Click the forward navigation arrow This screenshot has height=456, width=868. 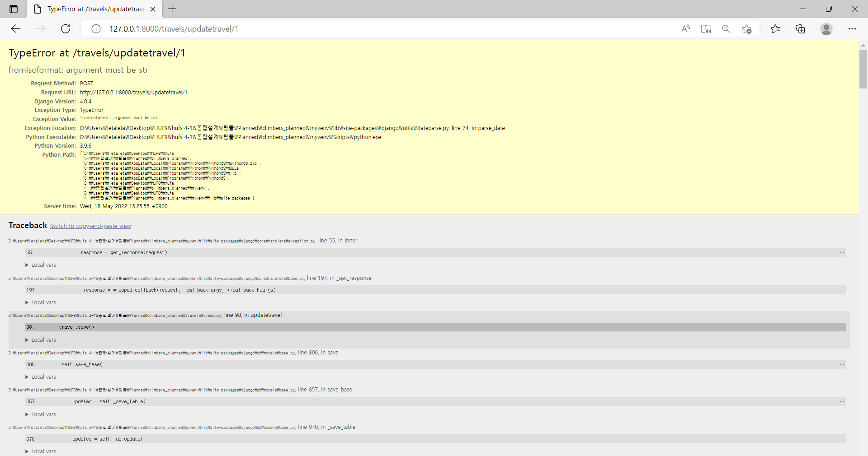click(41, 29)
